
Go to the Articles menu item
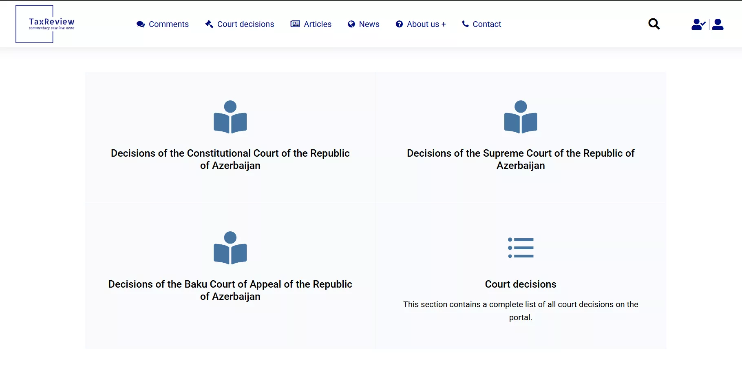(317, 24)
